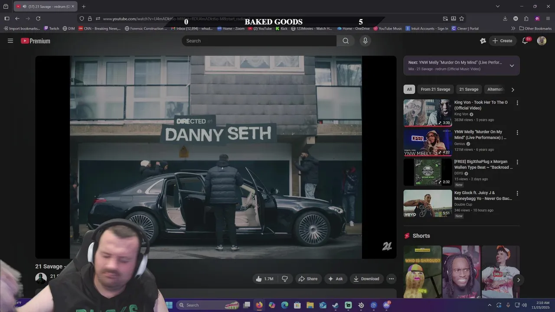The height and width of the screenshot is (312, 555).
Task: Click the video player to pause
Action: 216,157
